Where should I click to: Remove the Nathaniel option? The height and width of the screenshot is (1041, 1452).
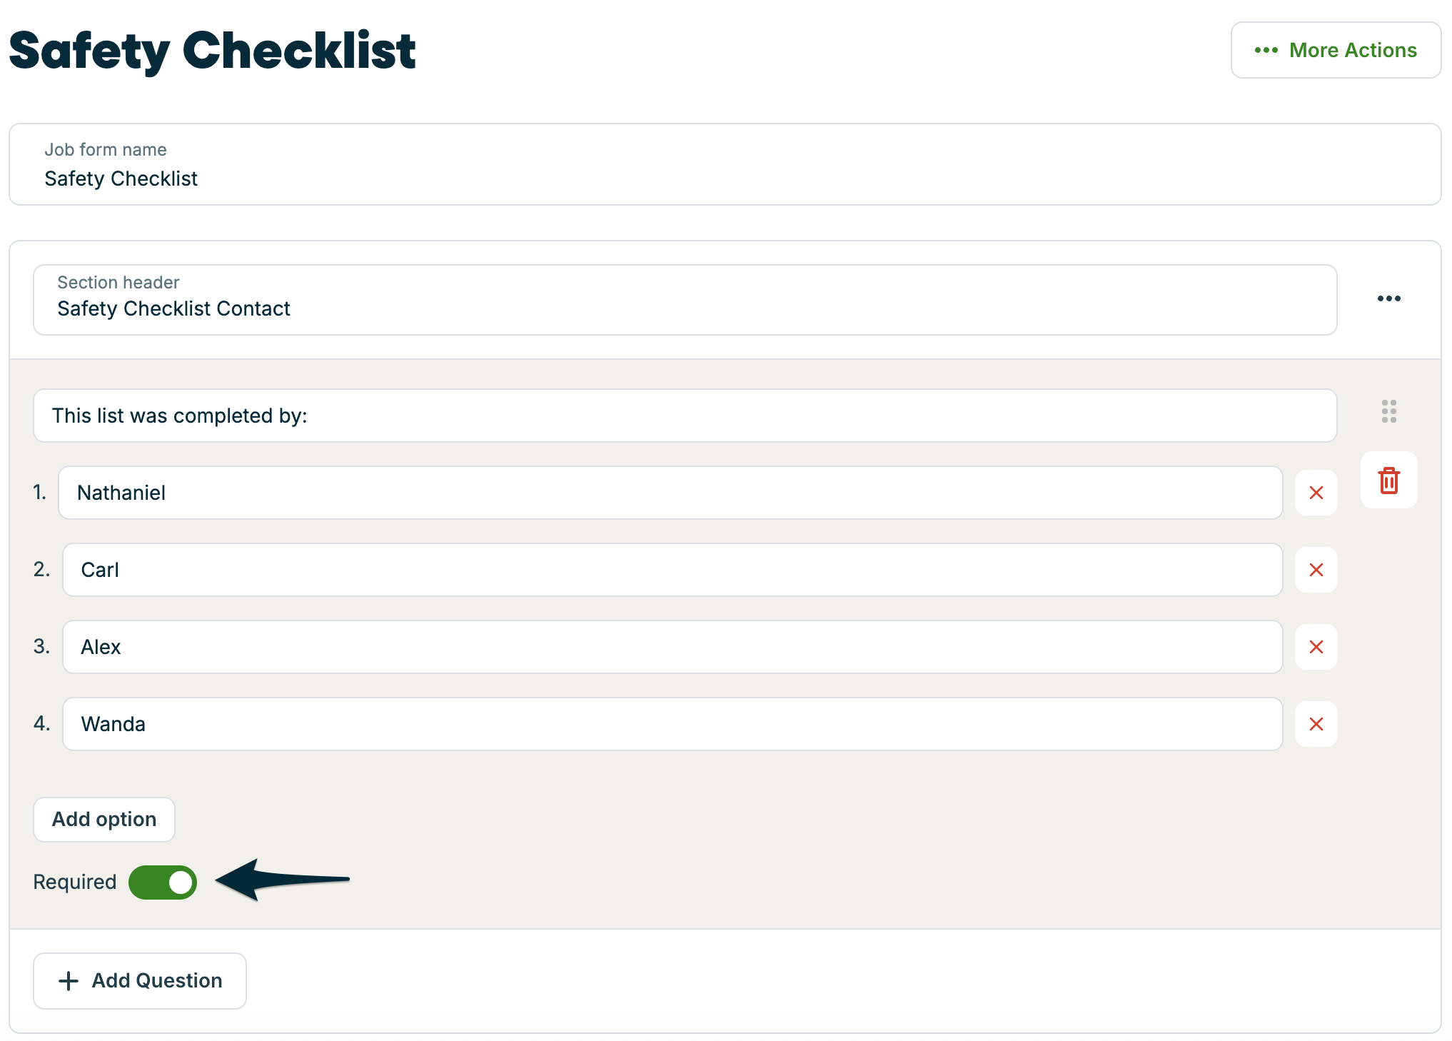click(1316, 493)
